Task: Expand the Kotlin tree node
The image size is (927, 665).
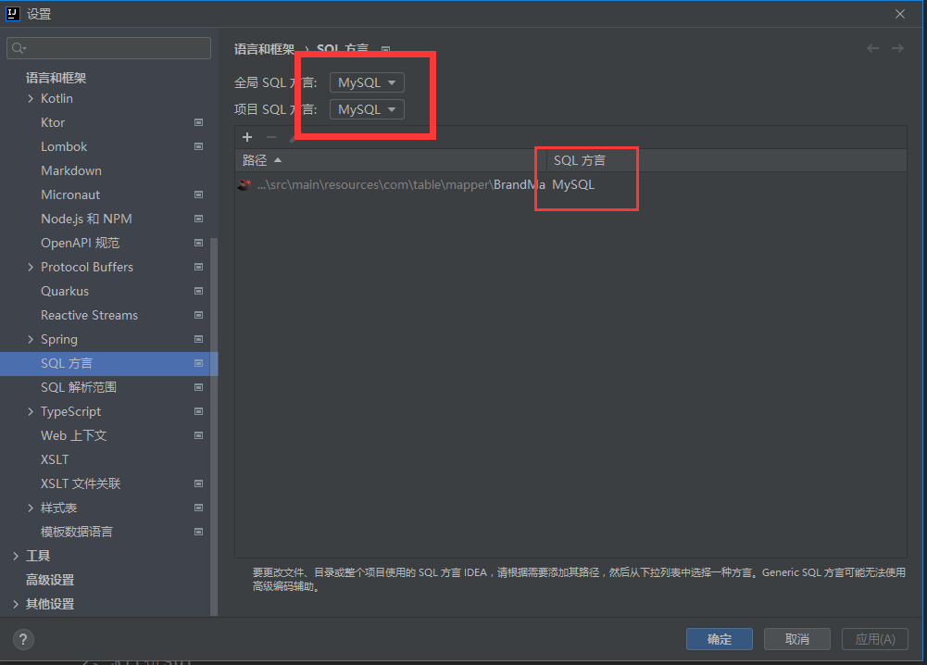Action: [x=31, y=99]
